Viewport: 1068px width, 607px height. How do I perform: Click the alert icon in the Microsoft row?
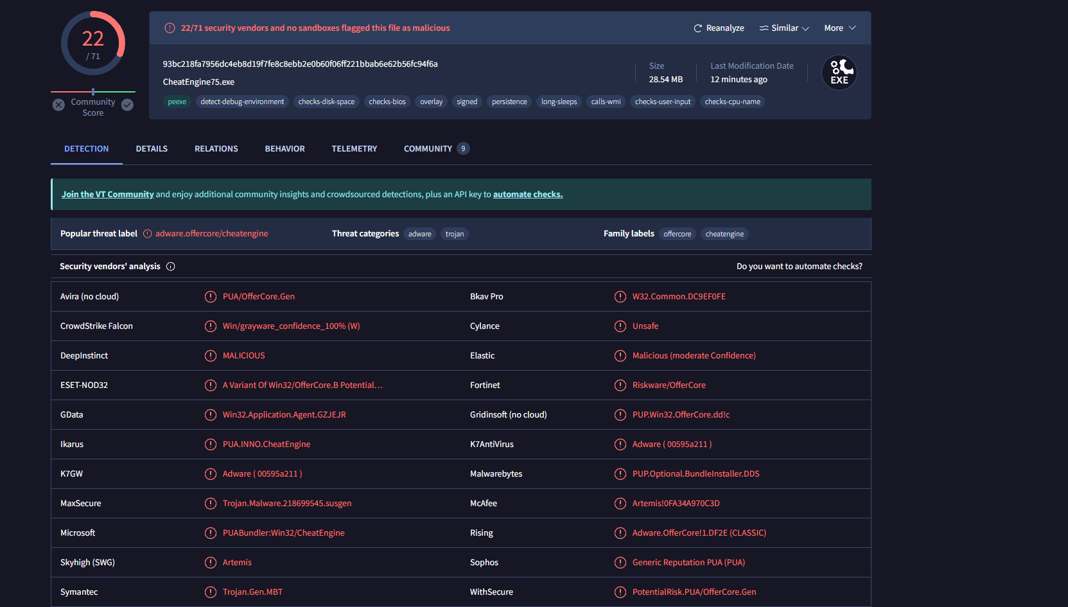[x=211, y=533]
